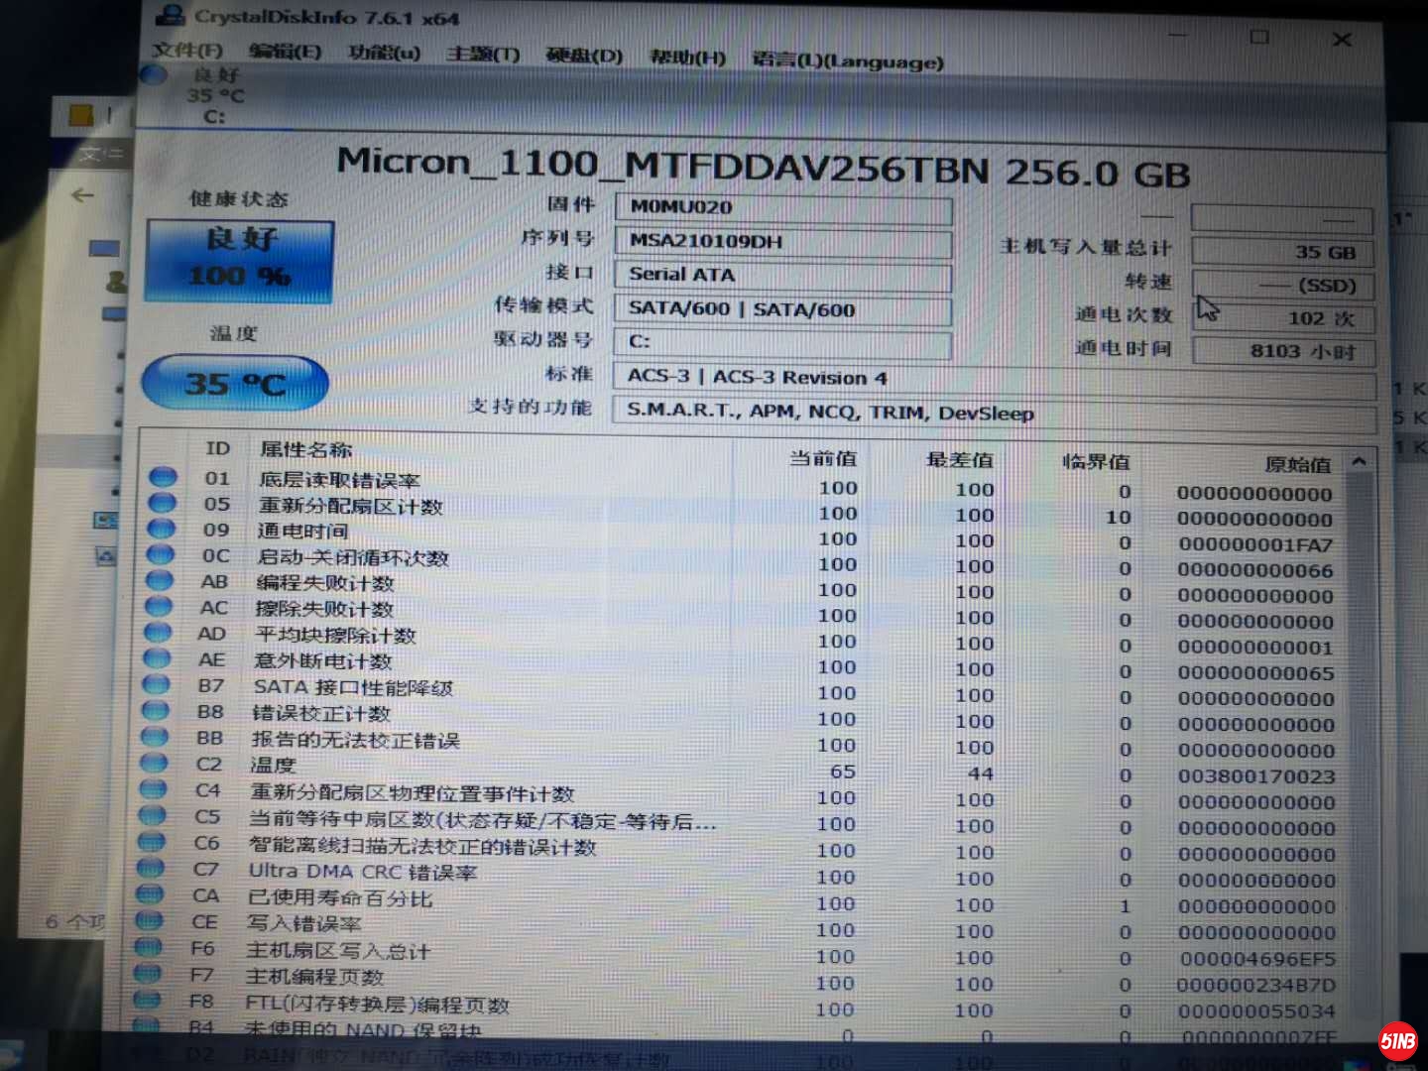Image resolution: width=1428 pixels, height=1071 pixels.
Task: Click the firmware field M0MU020
Action: (x=782, y=207)
